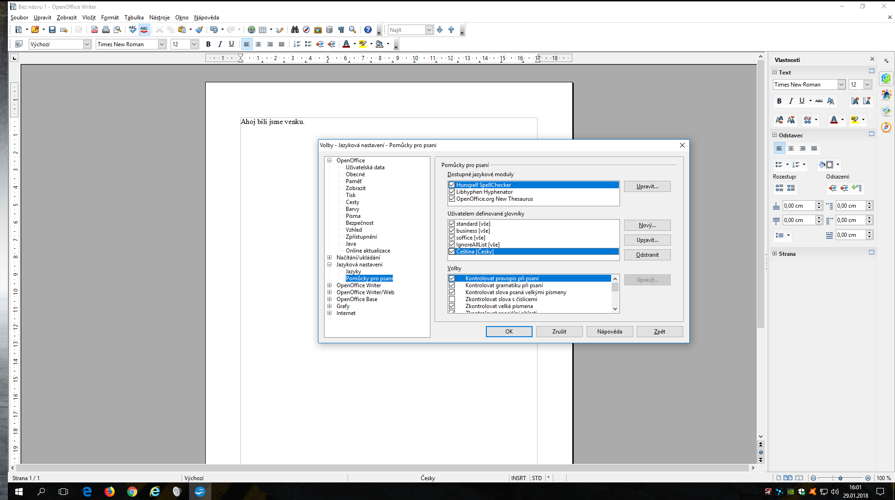Open the Formát menu
This screenshot has height=500, width=895.
click(110, 18)
